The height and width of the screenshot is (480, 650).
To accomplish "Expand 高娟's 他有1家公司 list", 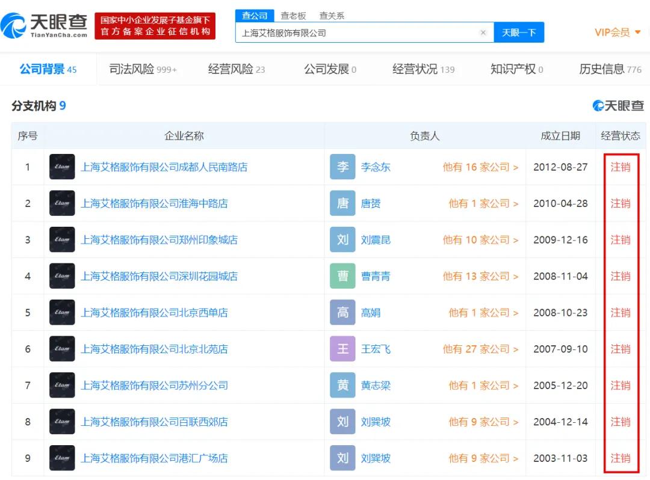I will (483, 312).
